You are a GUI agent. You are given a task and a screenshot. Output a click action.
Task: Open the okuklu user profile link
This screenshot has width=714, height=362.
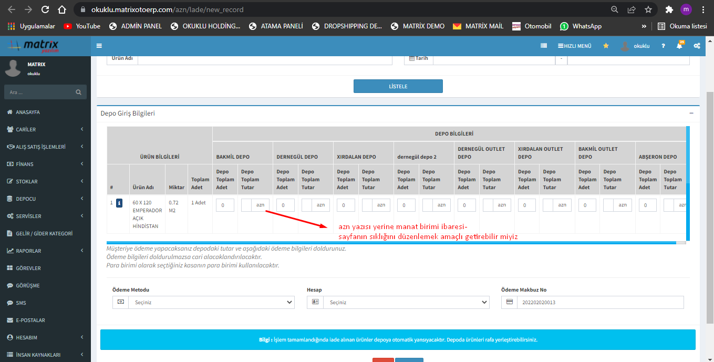636,46
